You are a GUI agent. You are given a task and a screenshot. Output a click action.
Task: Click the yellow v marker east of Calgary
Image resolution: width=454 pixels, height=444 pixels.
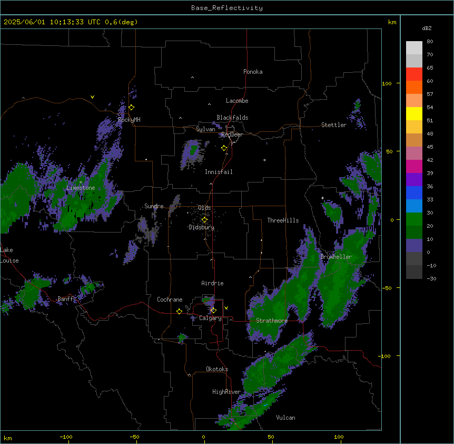point(226,308)
